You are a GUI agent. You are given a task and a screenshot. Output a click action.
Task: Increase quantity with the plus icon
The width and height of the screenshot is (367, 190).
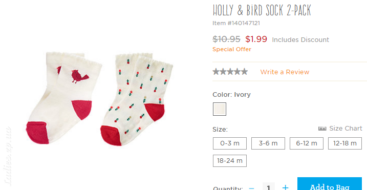[285, 187]
